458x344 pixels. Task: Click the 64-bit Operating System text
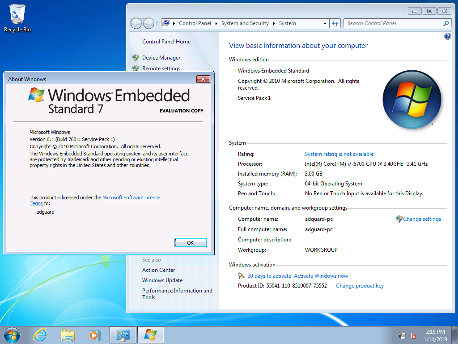point(333,184)
